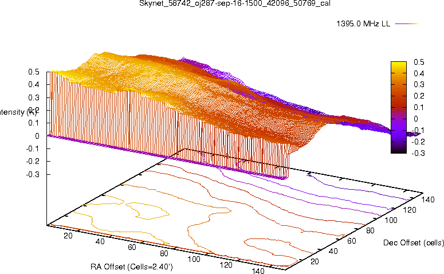Viewport: 444px width, 274px height.
Task: Pick the 100 tick on the RA Offset axis
Action: (194, 259)
